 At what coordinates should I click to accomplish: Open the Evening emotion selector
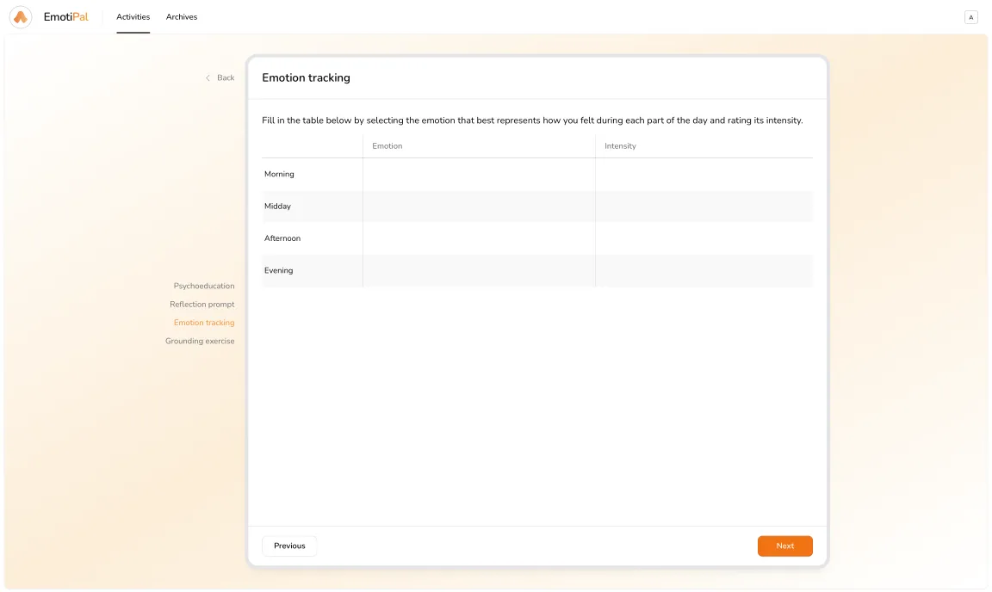coord(479,270)
